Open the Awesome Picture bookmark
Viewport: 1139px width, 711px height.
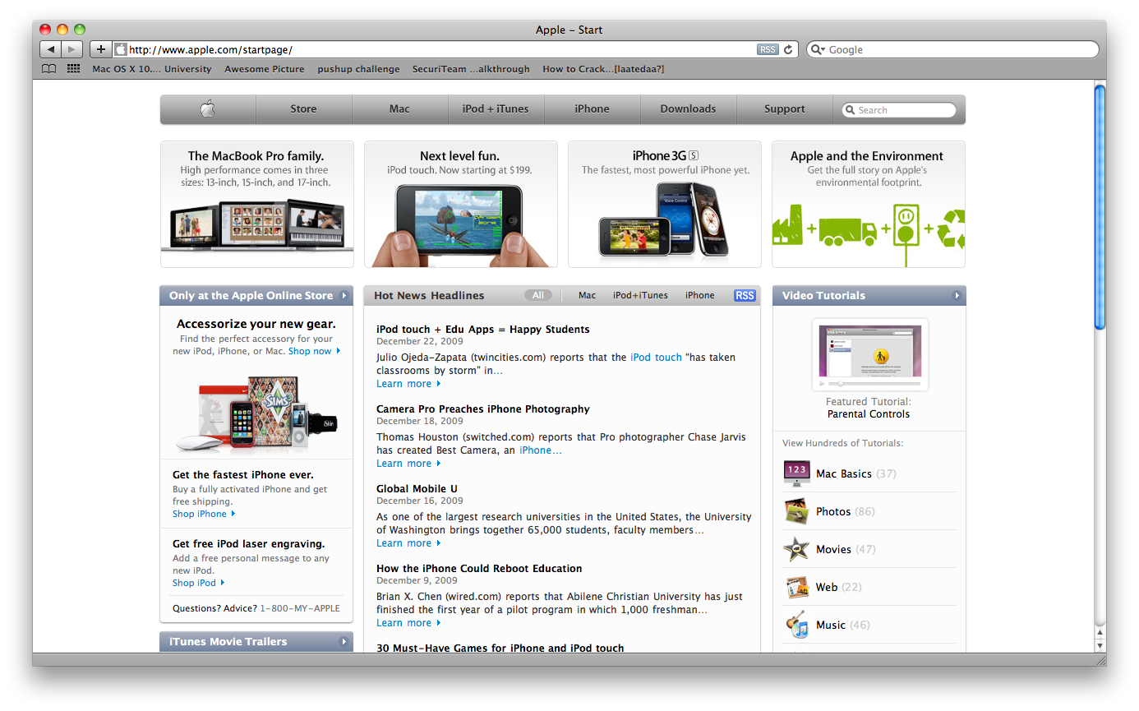point(265,69)
